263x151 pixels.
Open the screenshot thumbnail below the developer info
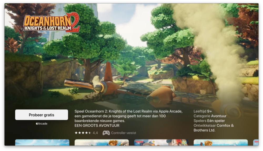pyautogui.click(x=221, y=142)
